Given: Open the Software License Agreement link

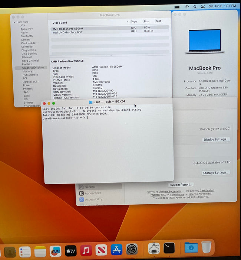Looking at the screenshot, I should 164,192.
